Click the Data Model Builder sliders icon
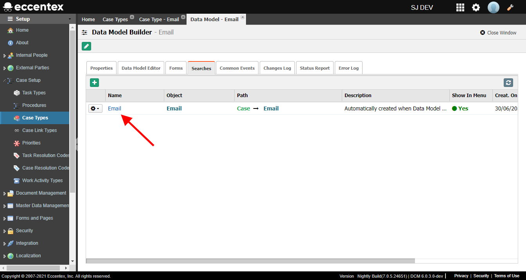Viewport: 526px width, 280px height. [84, 33]
